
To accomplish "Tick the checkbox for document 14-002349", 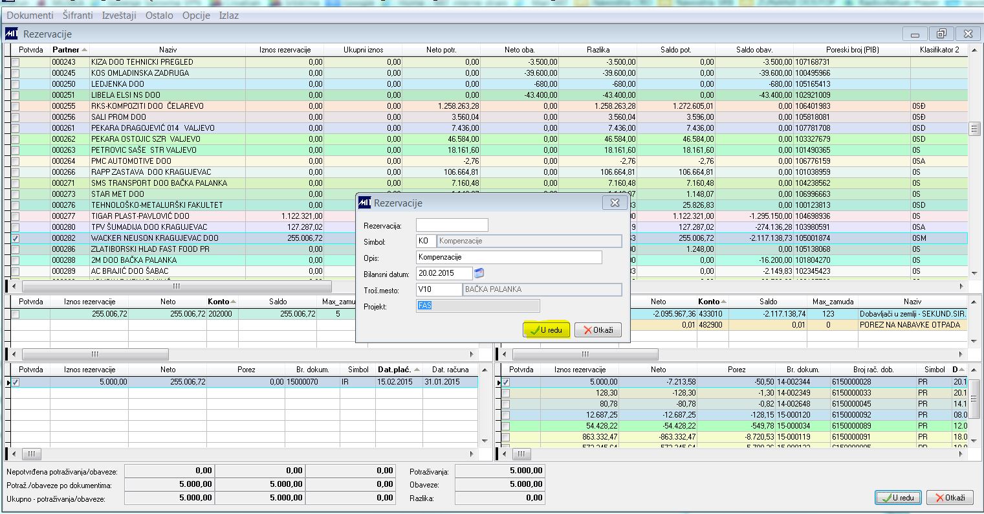I will click(x=507, y=394).
